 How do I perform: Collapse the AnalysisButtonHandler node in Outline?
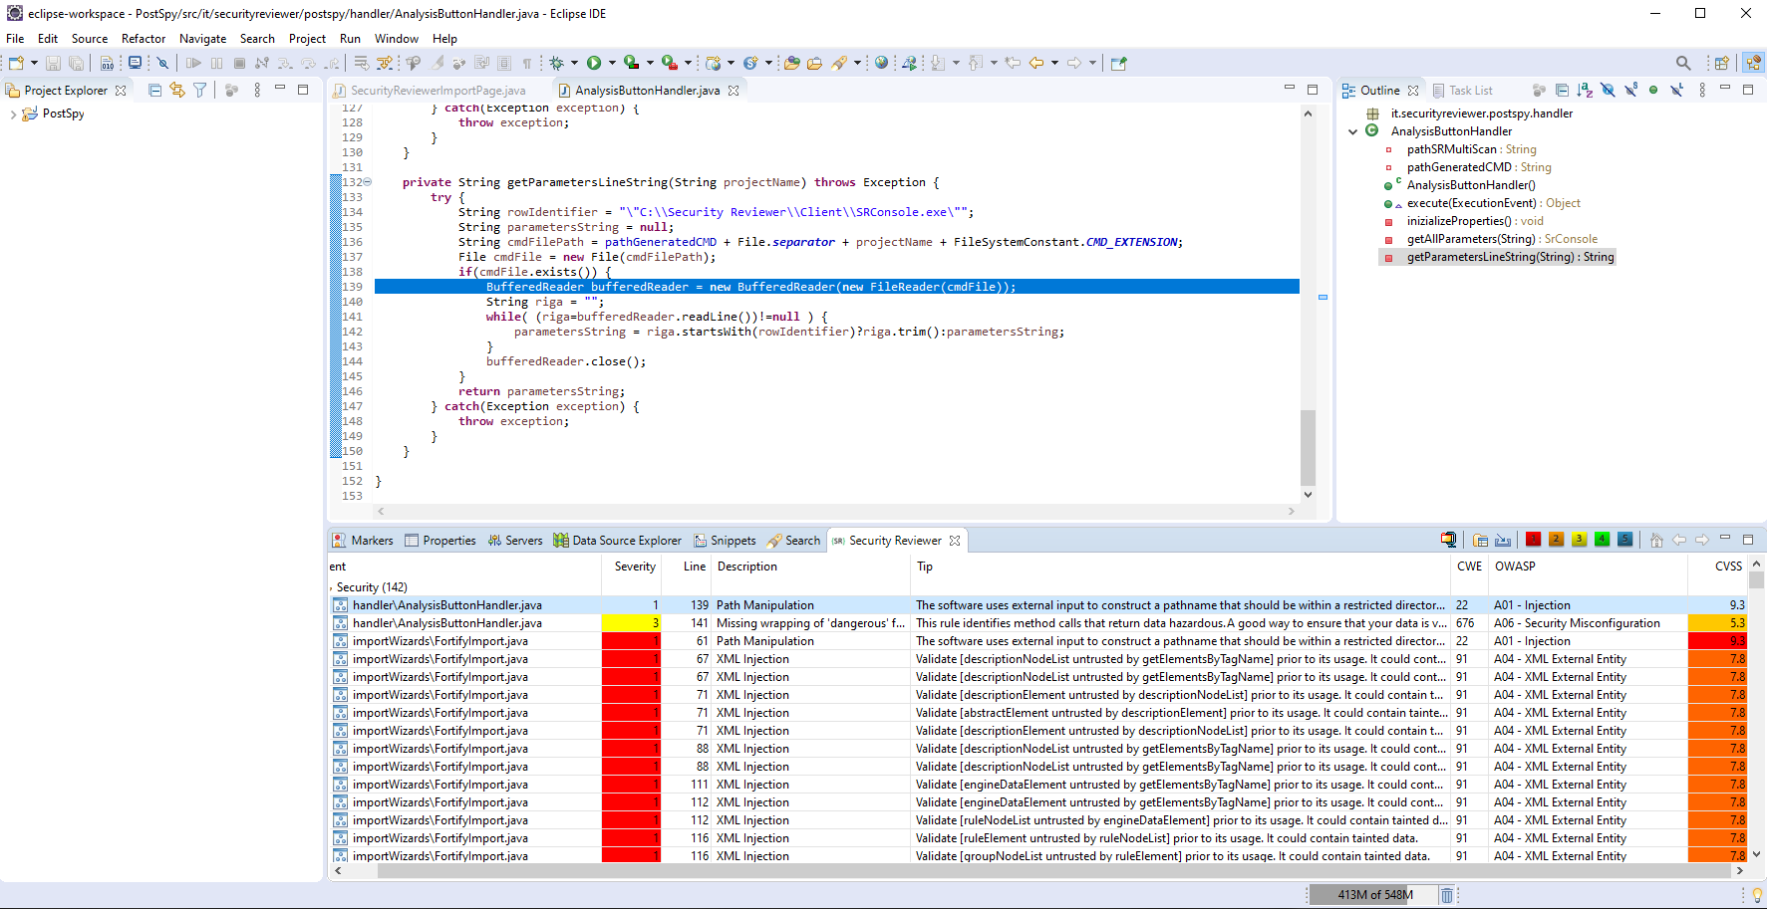[1352, 130]
